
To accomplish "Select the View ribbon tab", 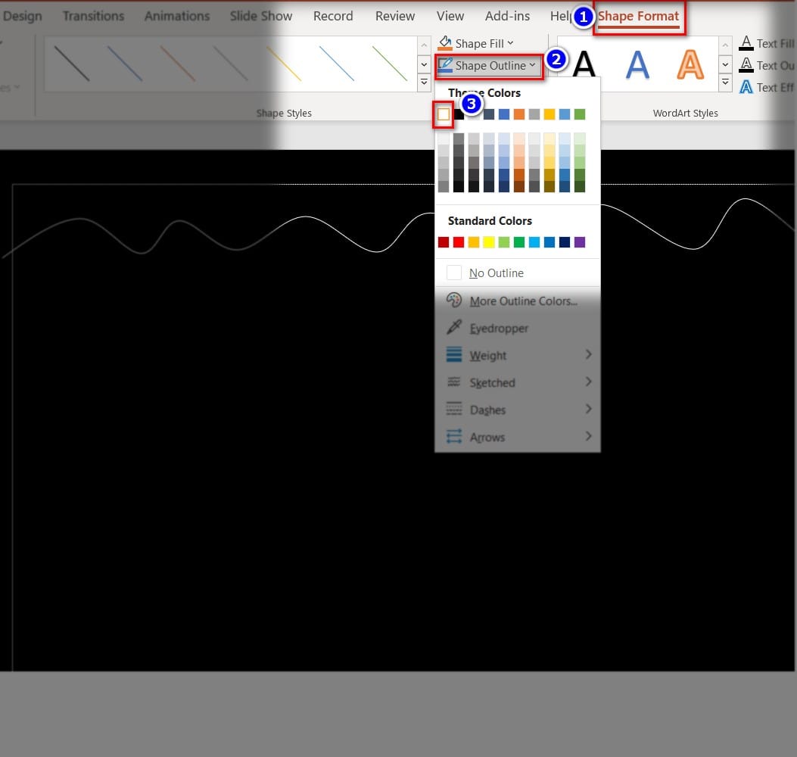I will tap(450, 16).
